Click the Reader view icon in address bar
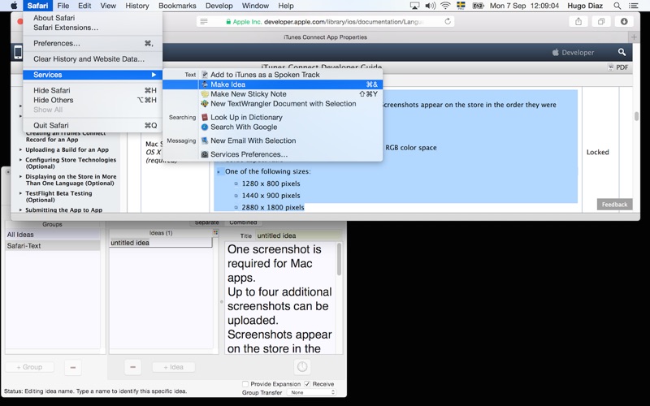 click(204, 22)
